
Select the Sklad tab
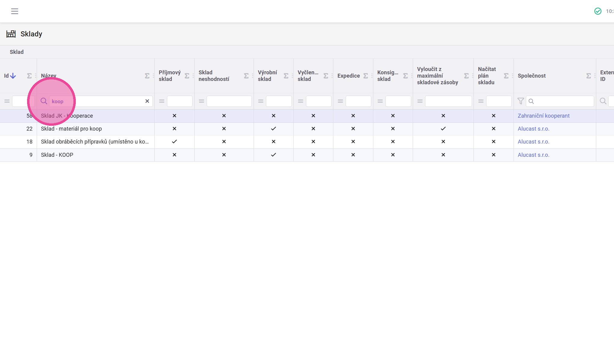(x=17, y=52)
